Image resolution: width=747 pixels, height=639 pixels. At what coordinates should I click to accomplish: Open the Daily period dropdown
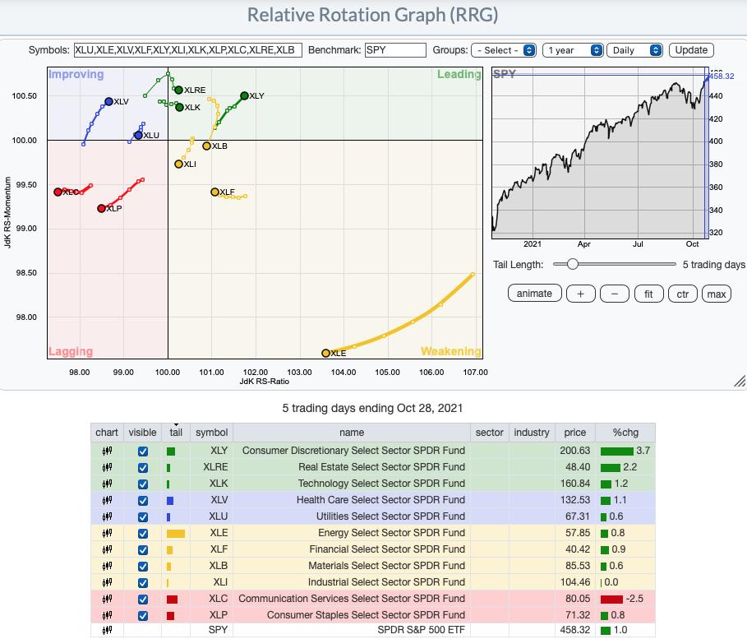634,50
